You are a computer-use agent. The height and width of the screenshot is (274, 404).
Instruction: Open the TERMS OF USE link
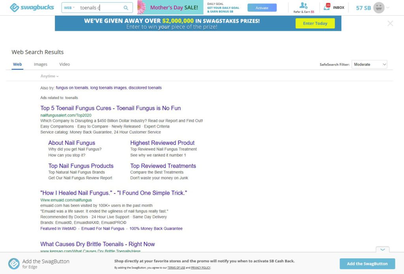click(176, 268)
